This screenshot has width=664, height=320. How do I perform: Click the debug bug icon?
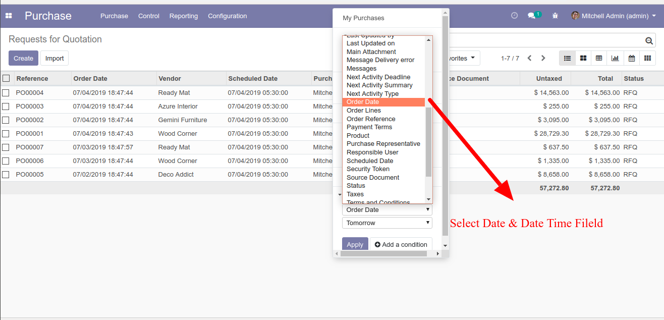click(x=555, y=16)
